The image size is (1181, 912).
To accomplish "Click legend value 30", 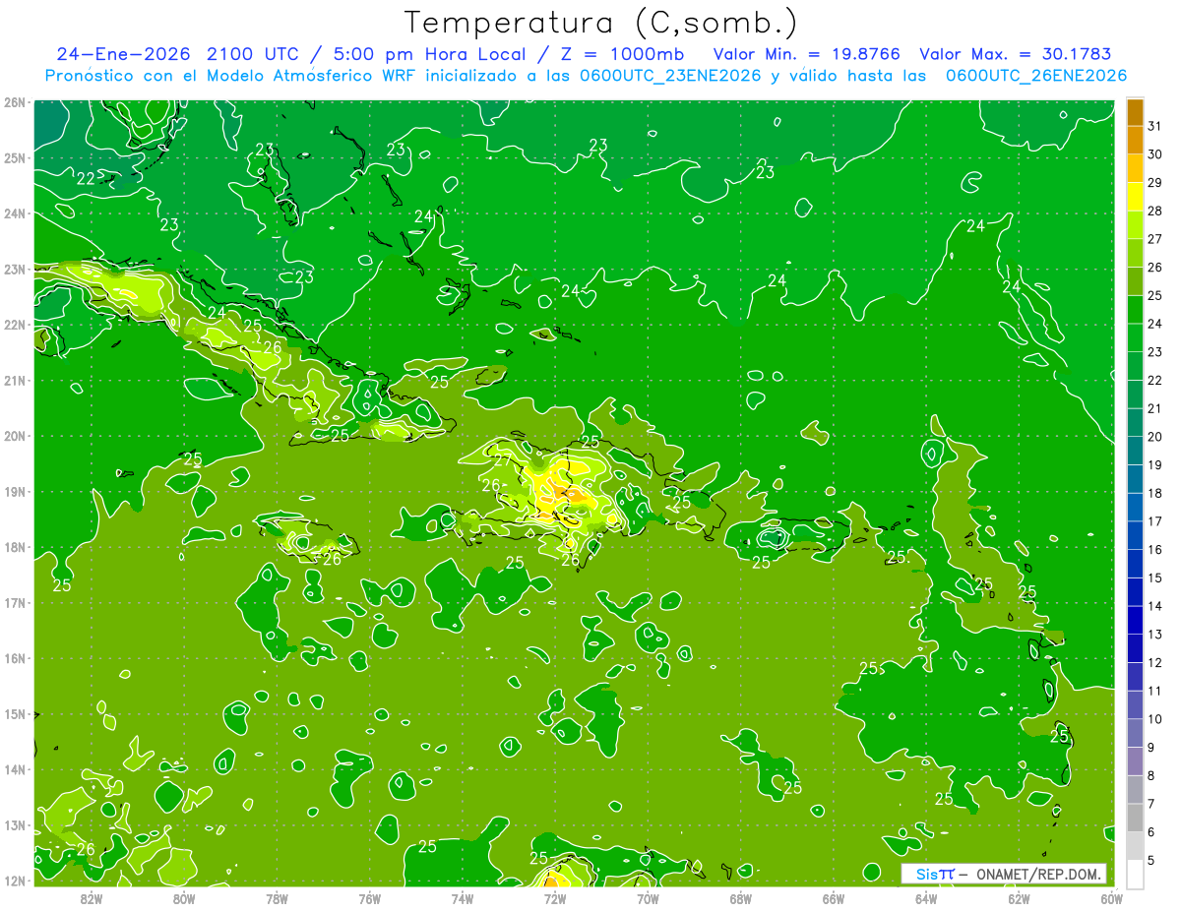I will [x=1154, y=154].
